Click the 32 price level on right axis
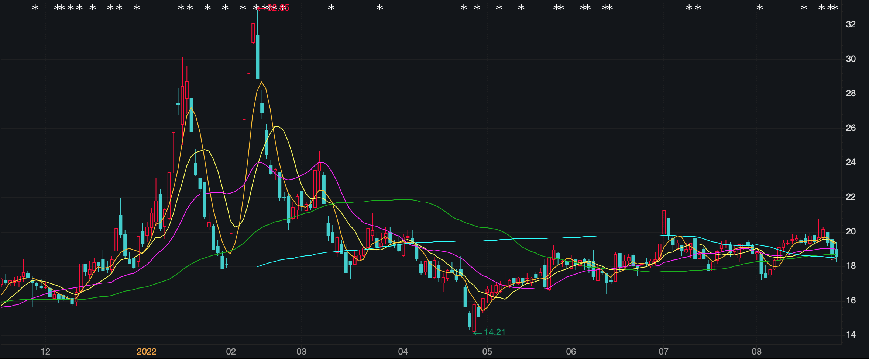This screenshot has width=869, height=359. 851,24
